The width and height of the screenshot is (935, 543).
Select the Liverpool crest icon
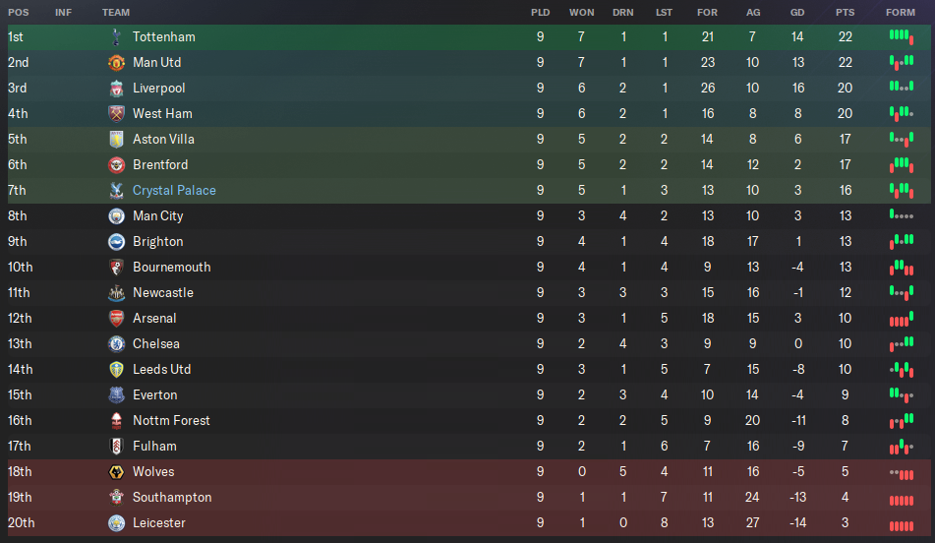coord(116,89)
